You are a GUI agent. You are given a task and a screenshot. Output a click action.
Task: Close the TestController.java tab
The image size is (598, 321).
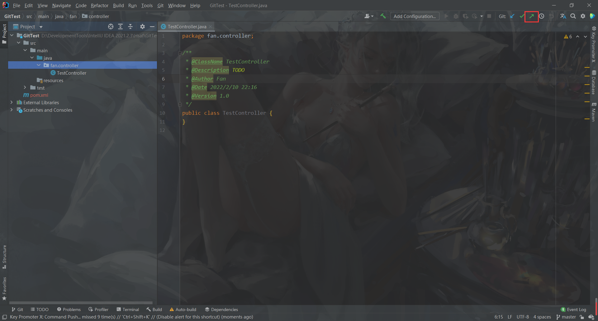click(x=211, y=27)
